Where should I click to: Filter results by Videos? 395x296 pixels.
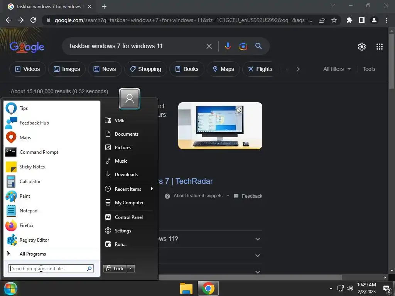tap(27, 69)
